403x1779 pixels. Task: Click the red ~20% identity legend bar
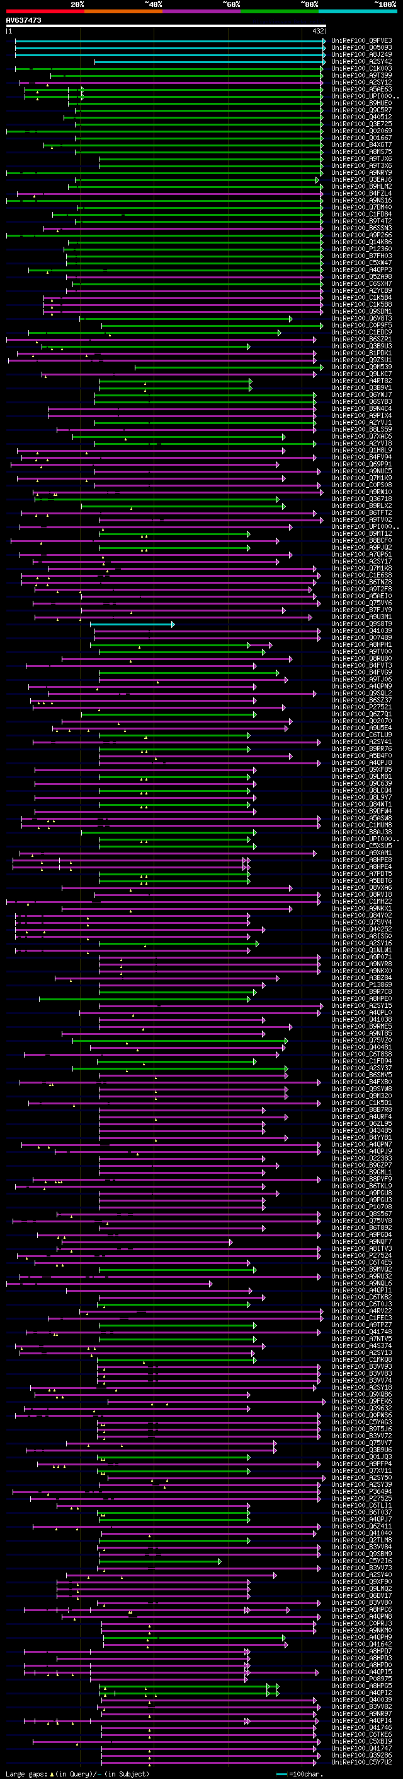pyautogui.click(x=45, y=11)
